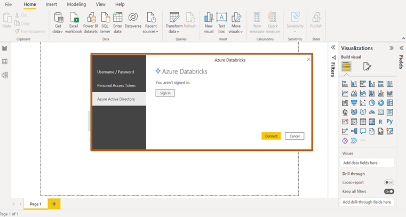406x217 pixels.
Task: Click the Excel workbook icon
Action: point(74,18)
